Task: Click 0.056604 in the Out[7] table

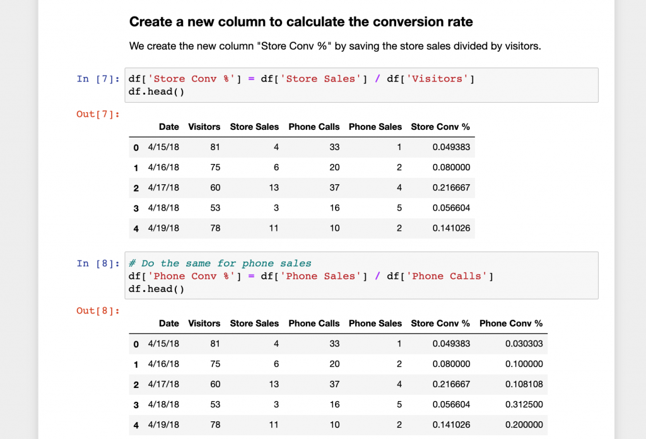Action: click(x=451, y=208)
